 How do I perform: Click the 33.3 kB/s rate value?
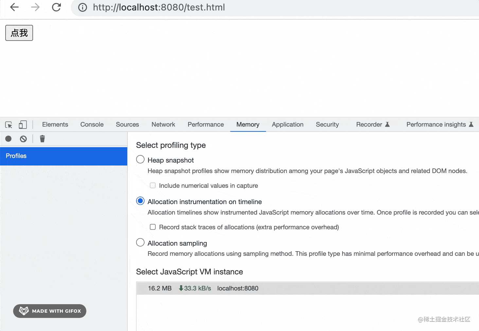[195, 288]
